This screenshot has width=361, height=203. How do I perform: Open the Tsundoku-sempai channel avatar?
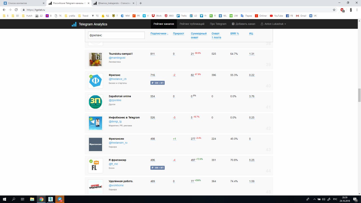click(95, 59)
